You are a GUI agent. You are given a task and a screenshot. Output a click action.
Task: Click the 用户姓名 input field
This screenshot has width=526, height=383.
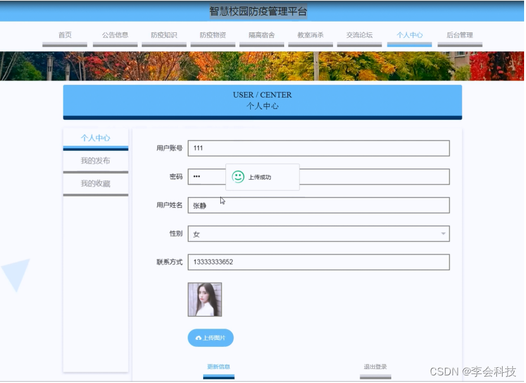318,205
